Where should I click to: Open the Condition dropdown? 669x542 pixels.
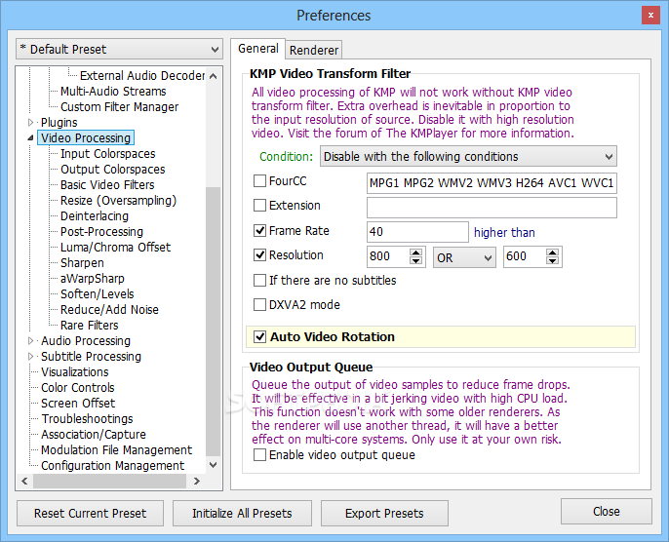pos(468,157)
